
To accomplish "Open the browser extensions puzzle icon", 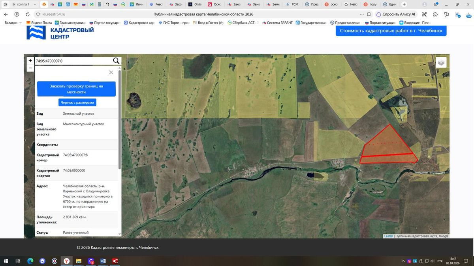I will tap(435, 14).
